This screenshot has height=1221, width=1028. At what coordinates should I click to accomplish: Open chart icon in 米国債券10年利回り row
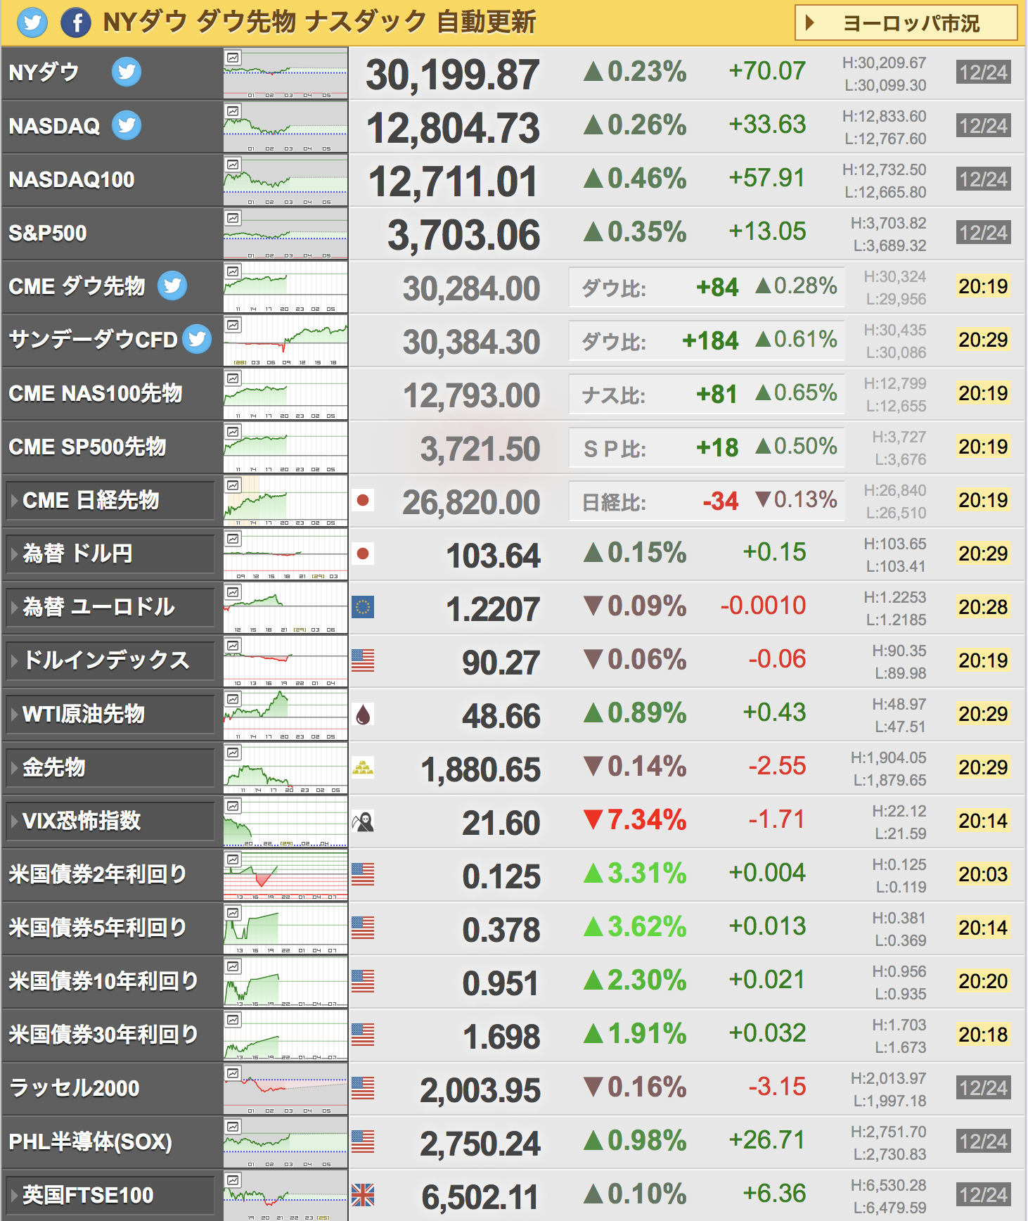click(233, 966)
